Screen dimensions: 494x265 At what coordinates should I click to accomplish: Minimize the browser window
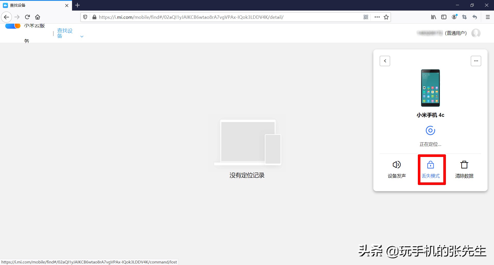click(457, 5)
